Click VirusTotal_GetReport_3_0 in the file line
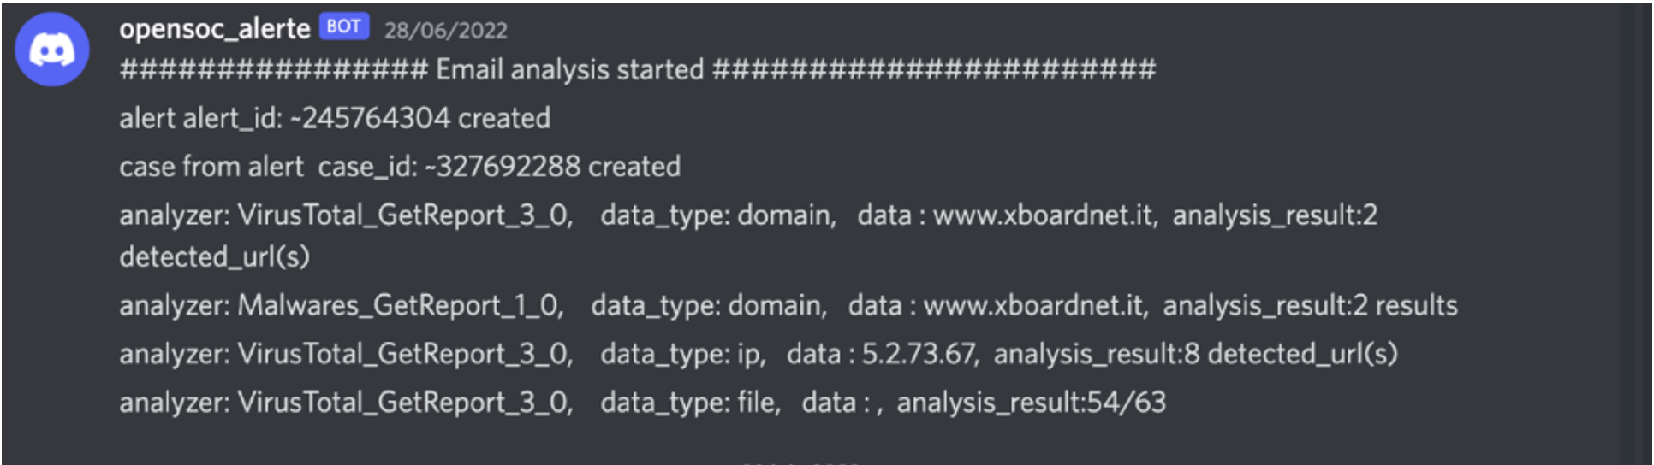This screenshot has width=1654, height=465. (x=404, y=403)
